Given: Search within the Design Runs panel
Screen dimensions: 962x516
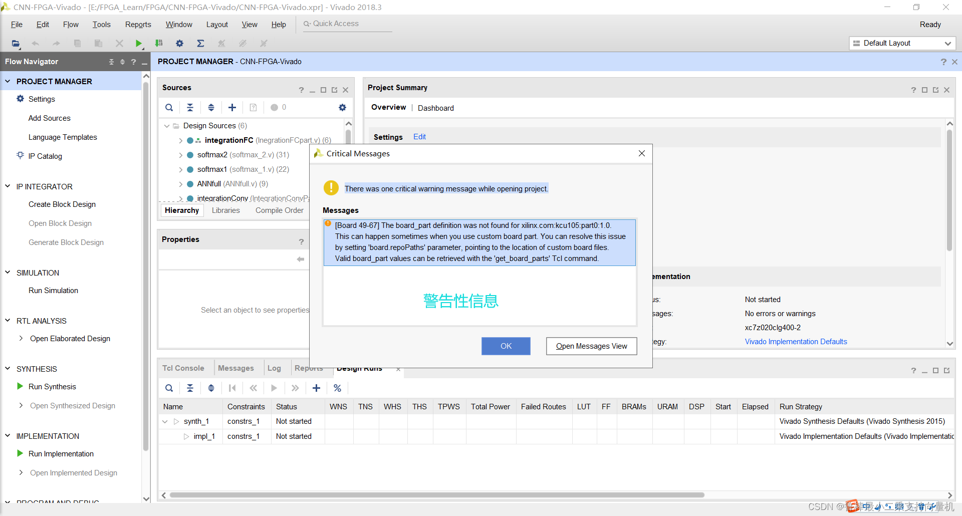Looking at the screenshot, I should [x=169, y=388].
